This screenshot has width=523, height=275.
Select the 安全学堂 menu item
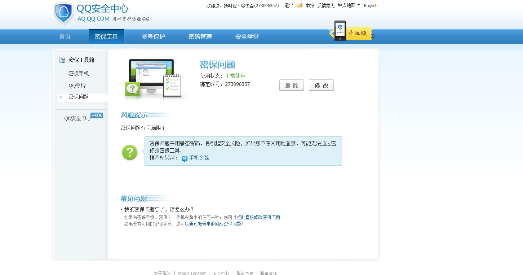tap(247, 36)
